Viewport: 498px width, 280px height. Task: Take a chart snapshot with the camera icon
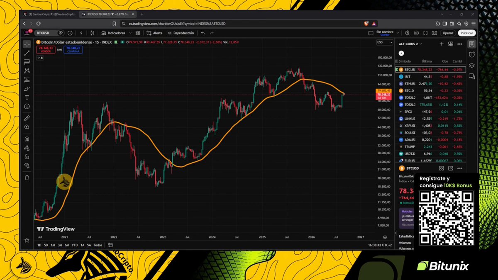434,33
